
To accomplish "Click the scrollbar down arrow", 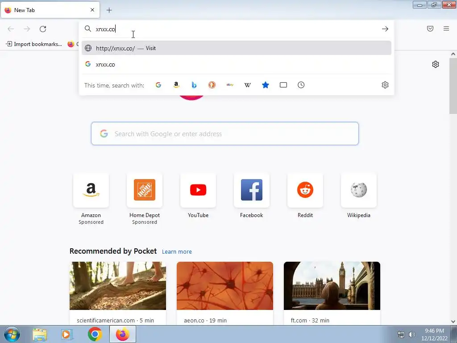I will click(453, 322).
